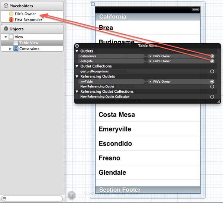Click the hide document outline button
Viewport: 223px width, 203px height.
(71, 195)
